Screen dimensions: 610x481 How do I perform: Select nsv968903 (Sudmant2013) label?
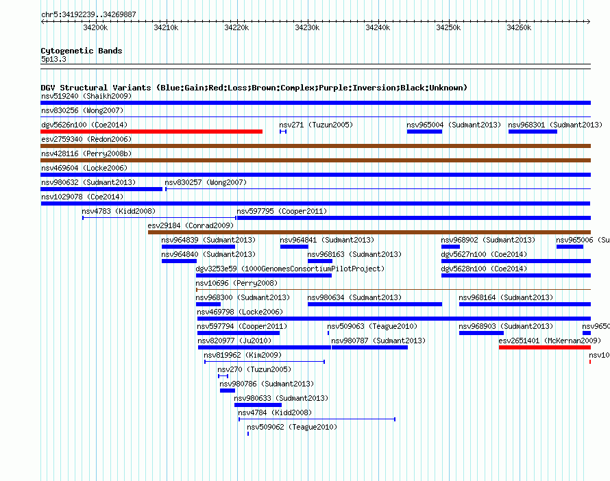click(x=506, y=326)
